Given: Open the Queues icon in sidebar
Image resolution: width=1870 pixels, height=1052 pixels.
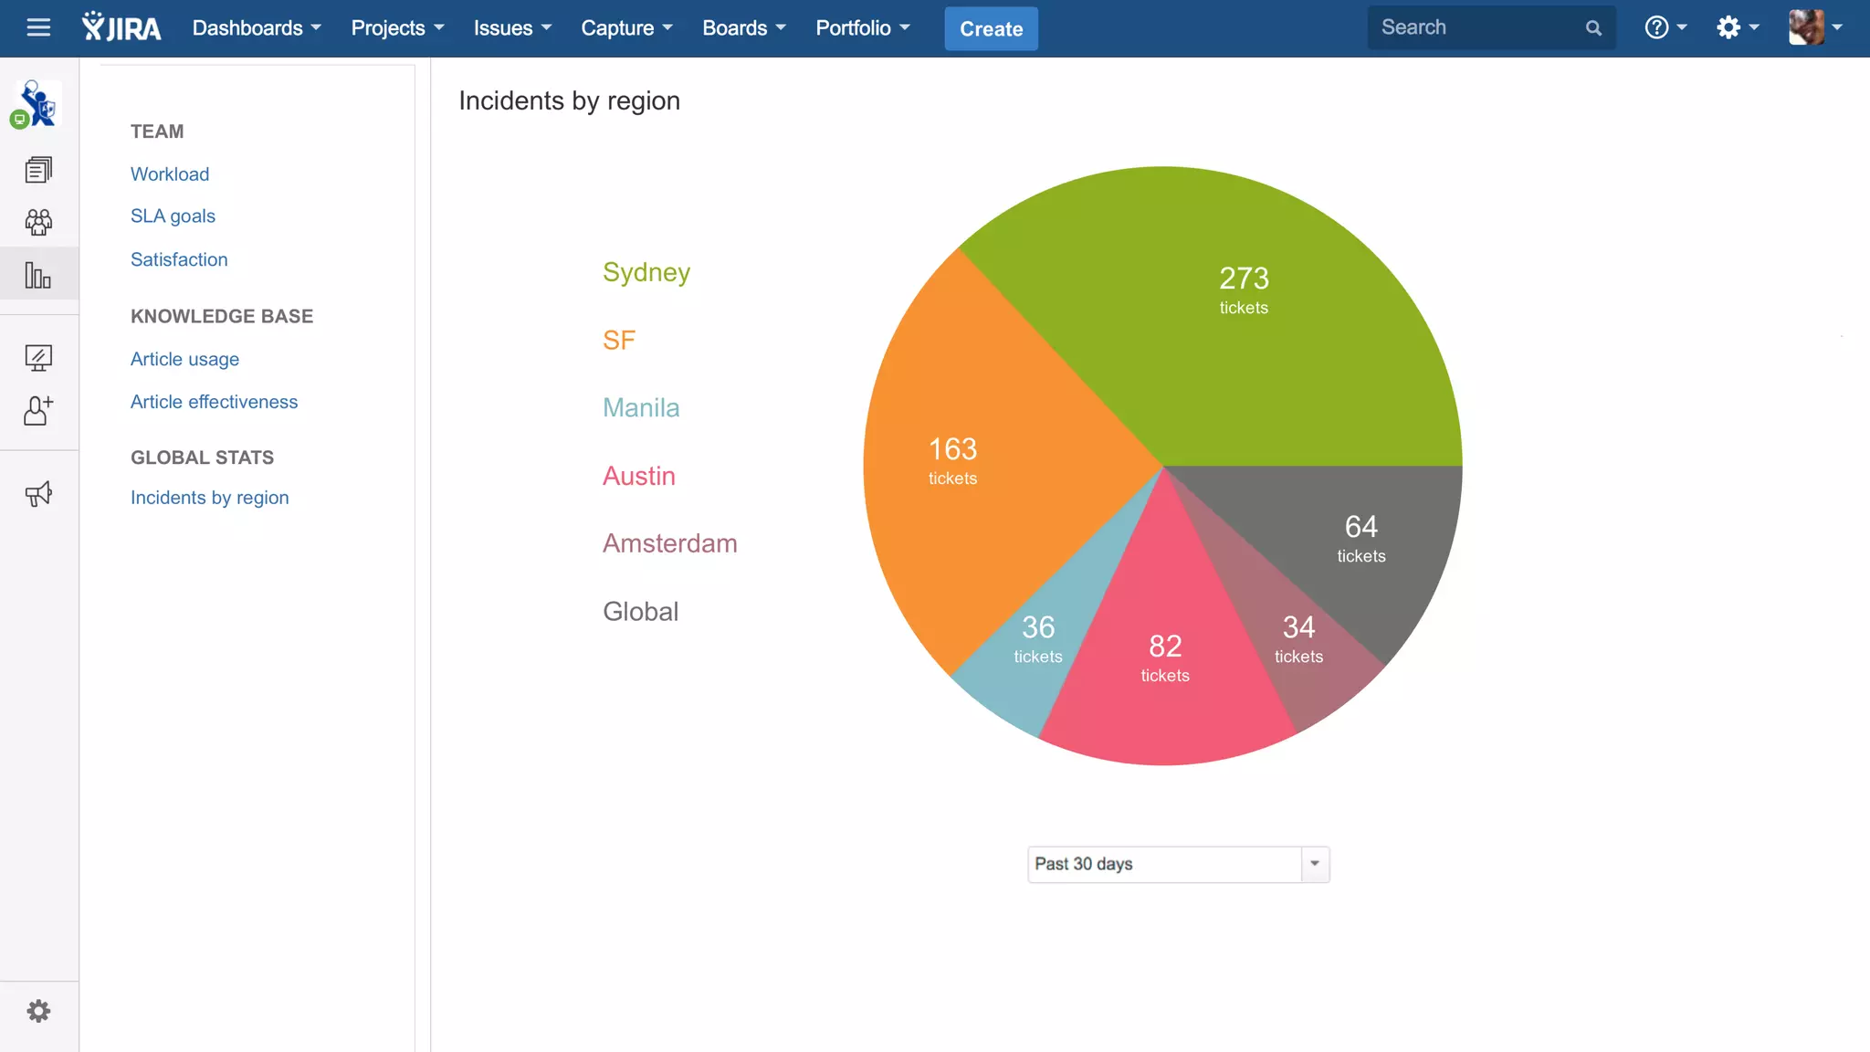Looking at the screenshot, I should coord(38,170).
